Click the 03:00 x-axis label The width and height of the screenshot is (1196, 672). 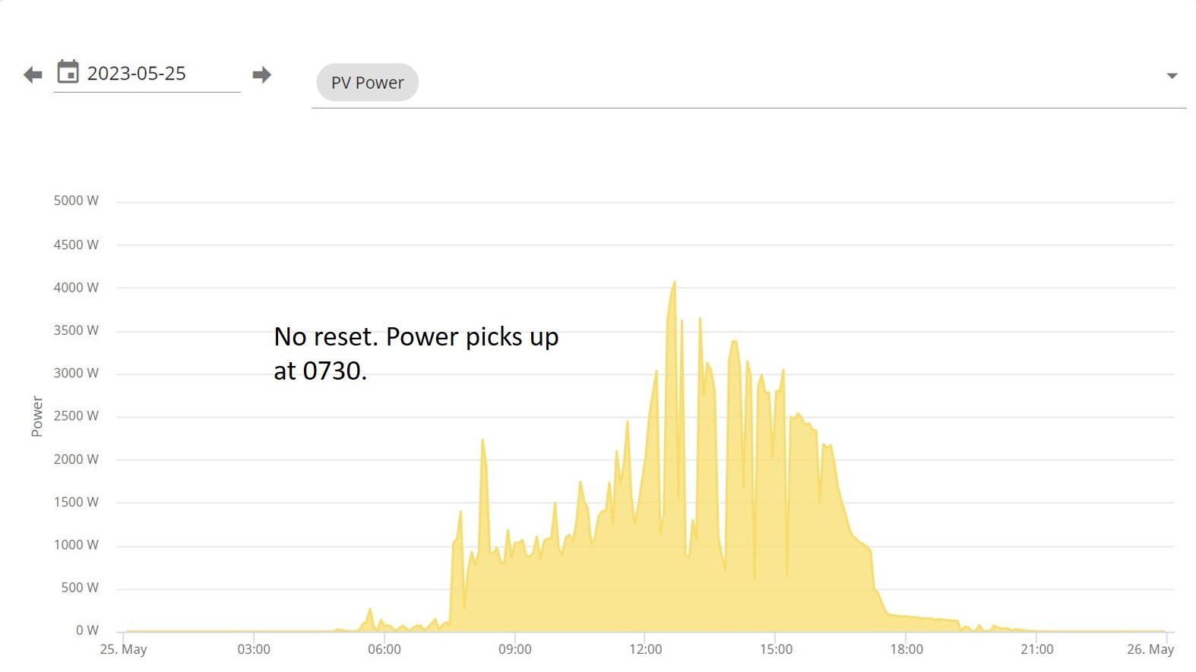[254, 649]
